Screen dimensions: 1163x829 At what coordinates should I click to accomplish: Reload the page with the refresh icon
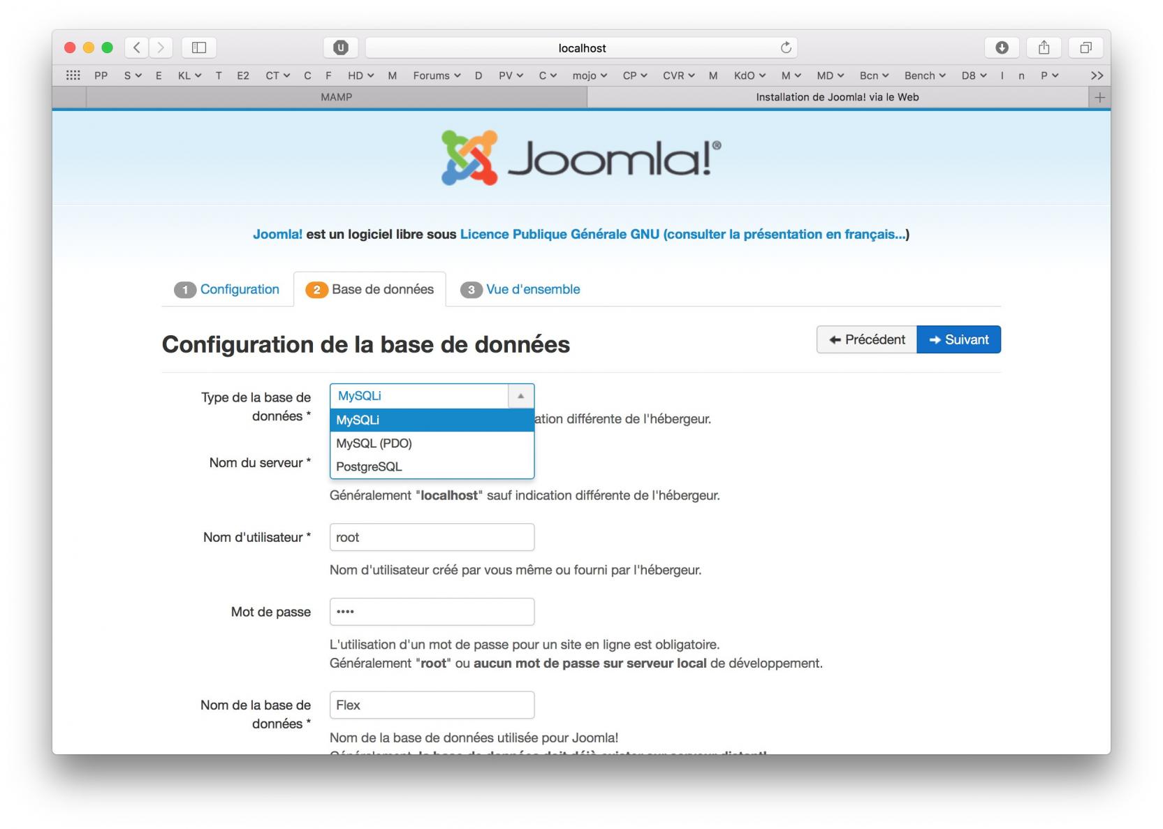[786, 47]
